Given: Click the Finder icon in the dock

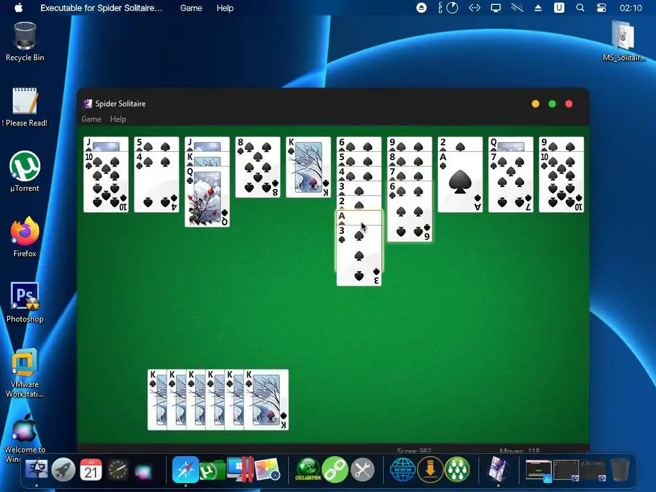Looking at the screenshot, I should [37, 470].
